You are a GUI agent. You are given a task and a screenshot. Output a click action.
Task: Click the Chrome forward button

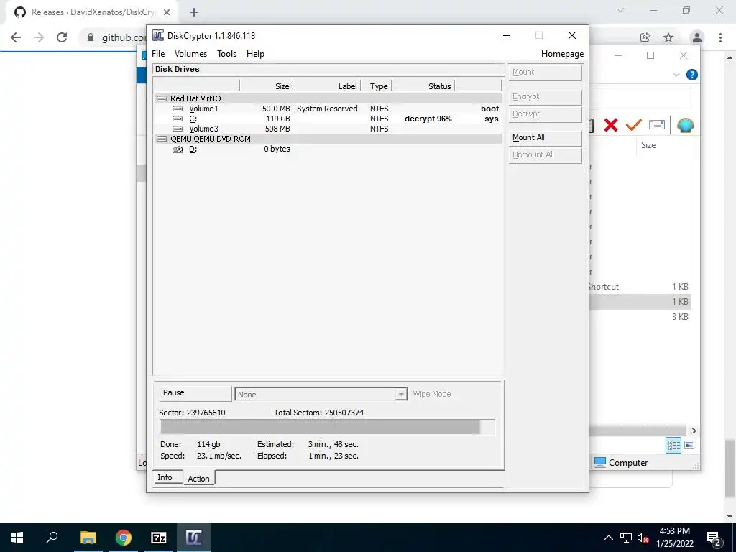(39, 37)
